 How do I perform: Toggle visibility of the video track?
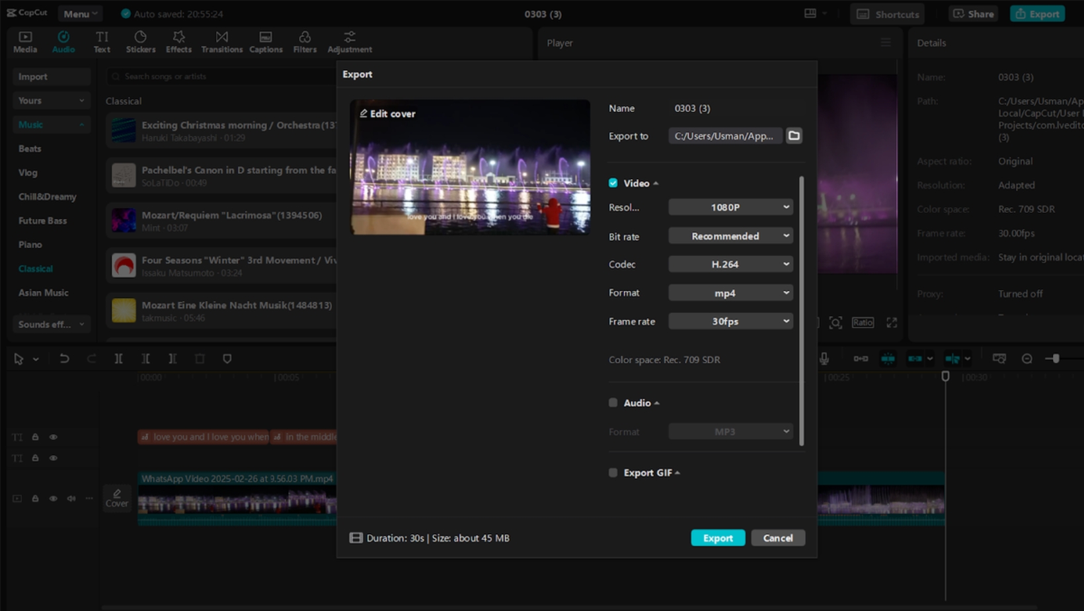pyautogui.click(x=54, y=499)
